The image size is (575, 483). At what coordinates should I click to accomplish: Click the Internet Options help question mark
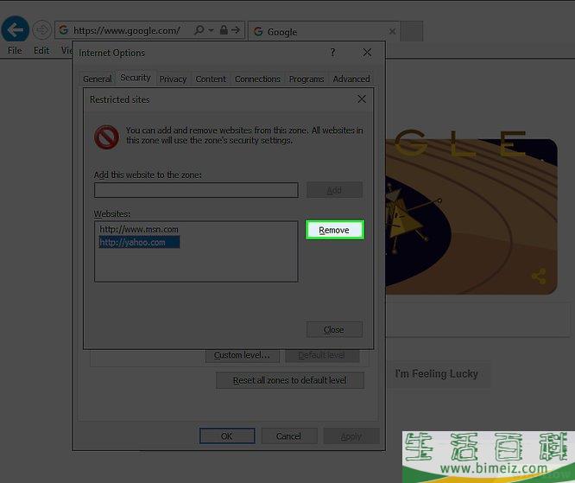(x=332, y=53)
